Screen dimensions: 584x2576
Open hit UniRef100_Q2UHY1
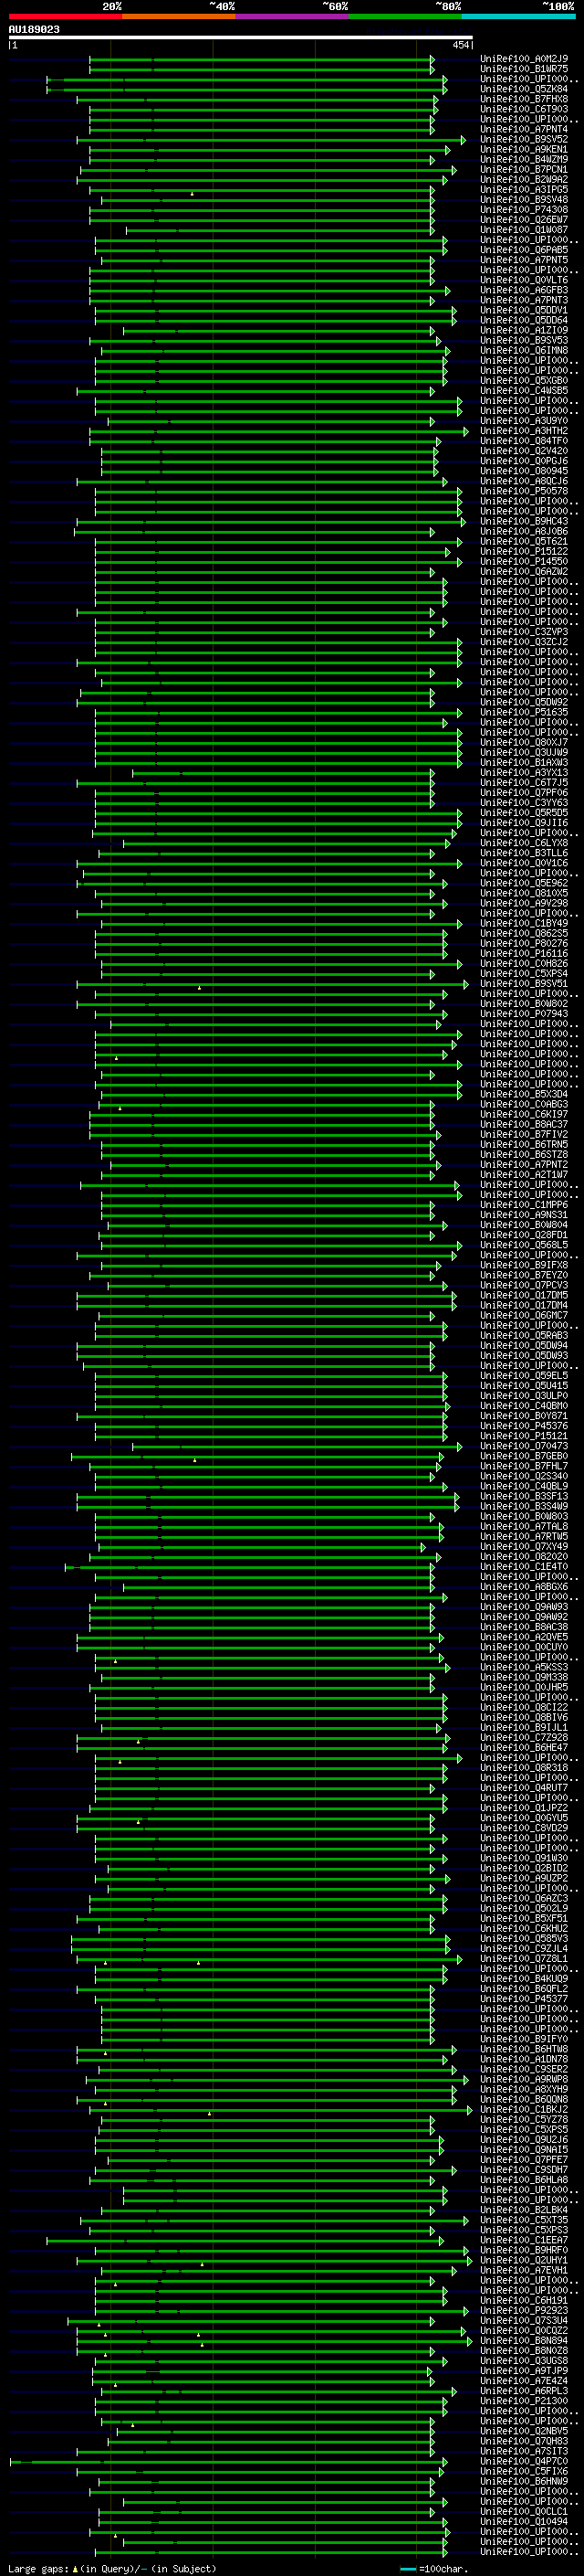click(524, 2260)
